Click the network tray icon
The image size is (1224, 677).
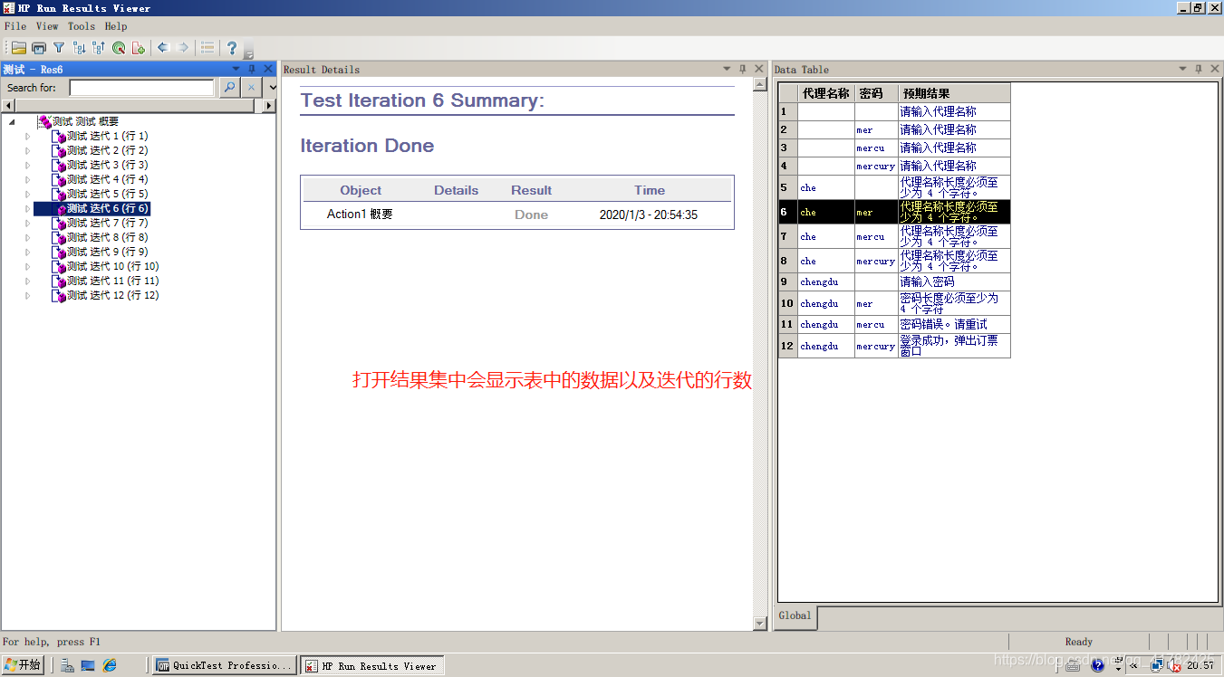pos(1157,665)
